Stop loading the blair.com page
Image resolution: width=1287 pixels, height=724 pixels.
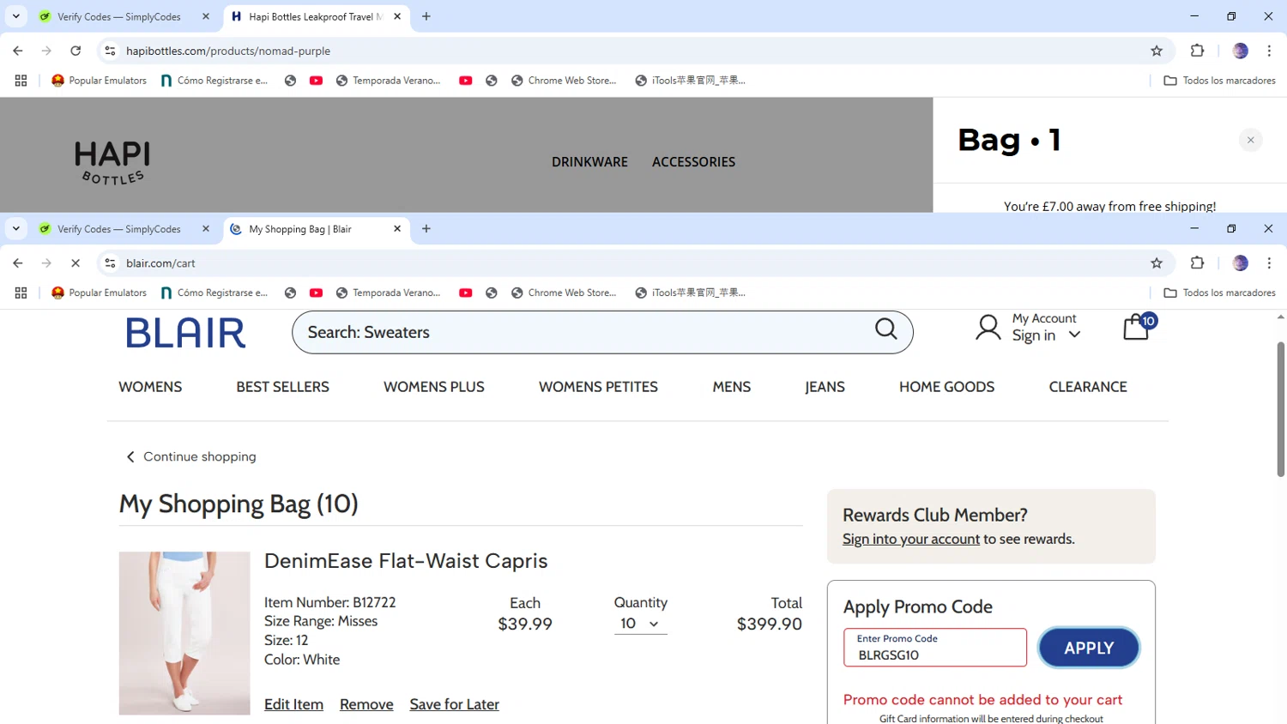tap(76, 263)
